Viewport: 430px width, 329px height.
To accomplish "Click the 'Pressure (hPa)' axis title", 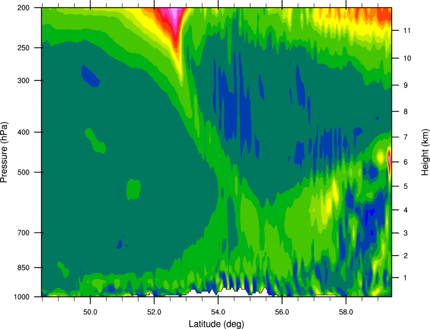I will click(4, 152).
